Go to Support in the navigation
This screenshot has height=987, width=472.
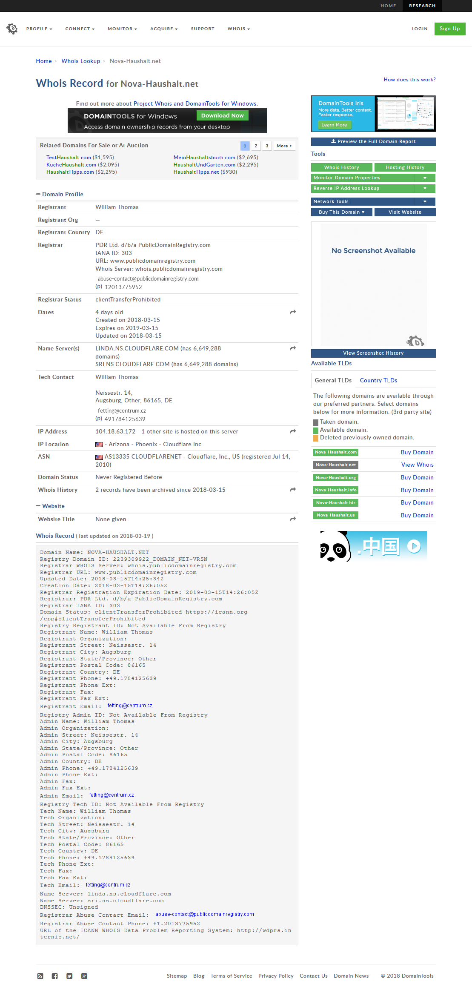pyautogui.click(x=203, y=29)
